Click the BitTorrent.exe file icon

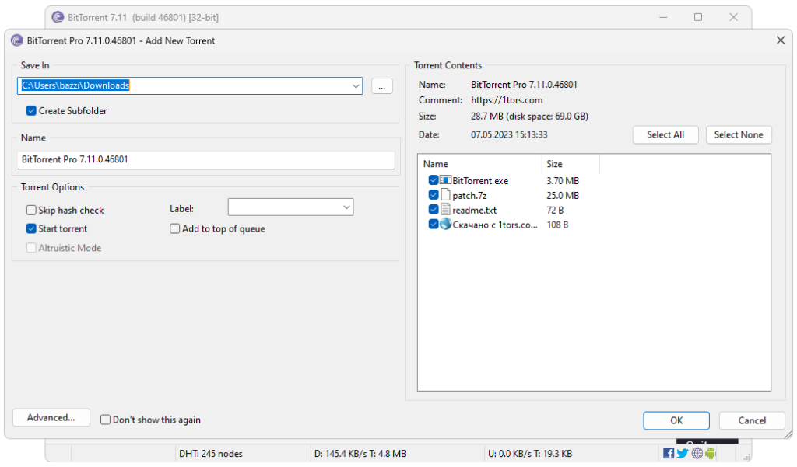444,179
